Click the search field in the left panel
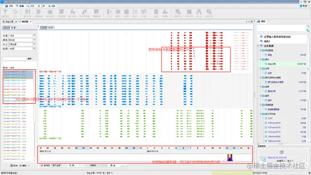This screenshot has height=175, width=311. click(15, 59)
